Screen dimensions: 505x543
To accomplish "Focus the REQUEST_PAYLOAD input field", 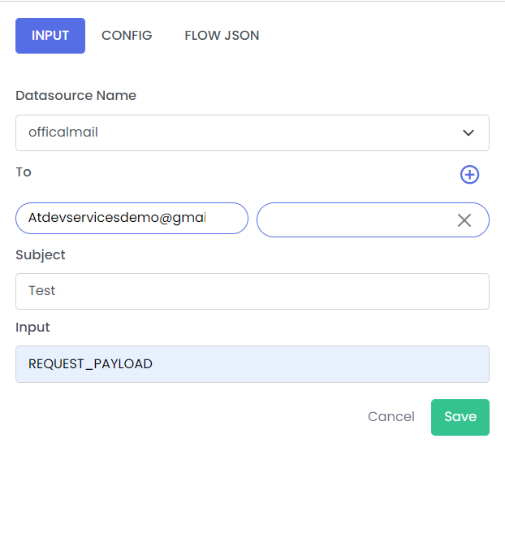I will [252, 364].
